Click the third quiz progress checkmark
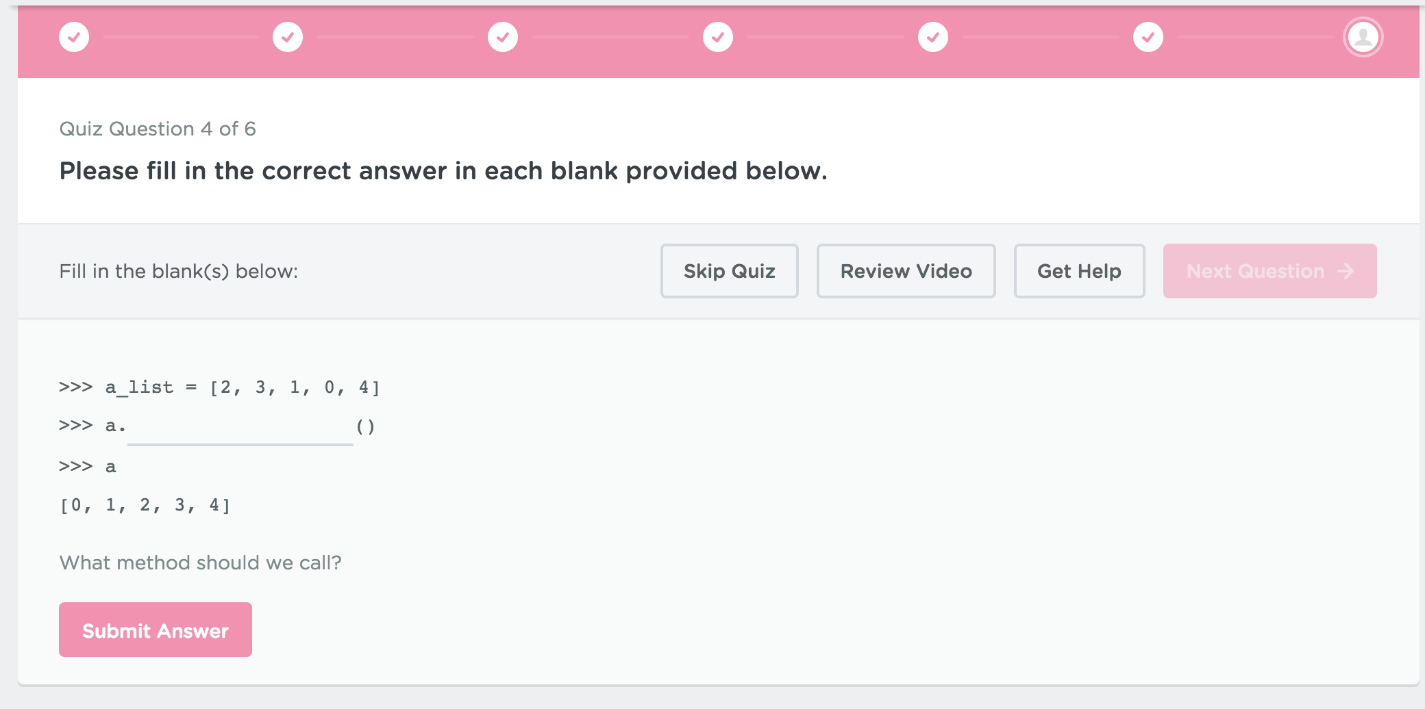The width and height of the screenshot is (1425, 709). 502,37
